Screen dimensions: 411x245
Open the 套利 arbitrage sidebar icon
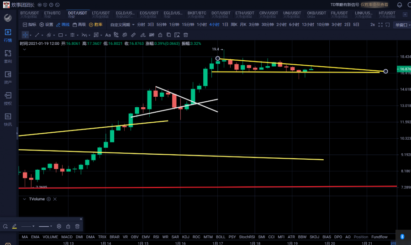tap(8, 57)
